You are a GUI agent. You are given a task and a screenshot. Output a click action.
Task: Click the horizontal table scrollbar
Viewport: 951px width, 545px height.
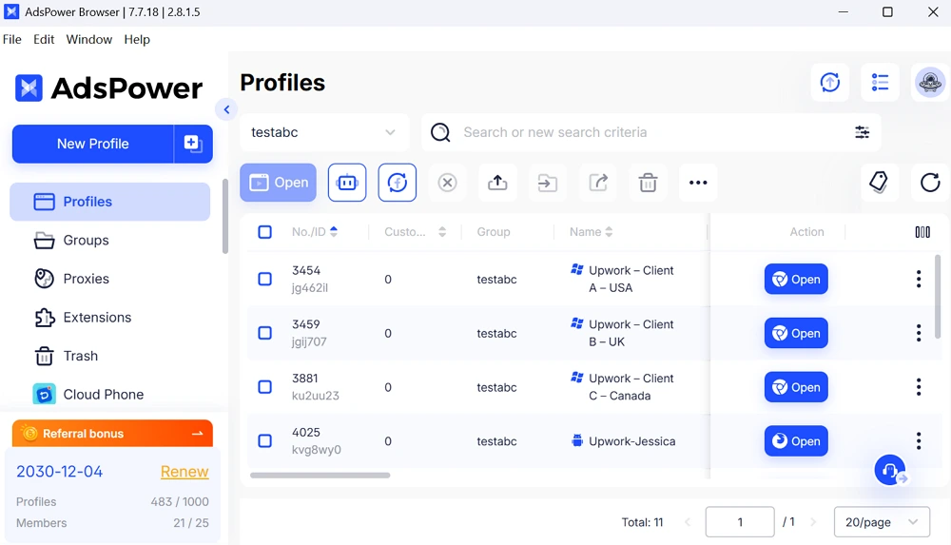[320, 476]
